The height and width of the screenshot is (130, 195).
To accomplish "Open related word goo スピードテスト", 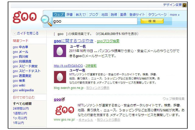I will [x=27, y=71].
